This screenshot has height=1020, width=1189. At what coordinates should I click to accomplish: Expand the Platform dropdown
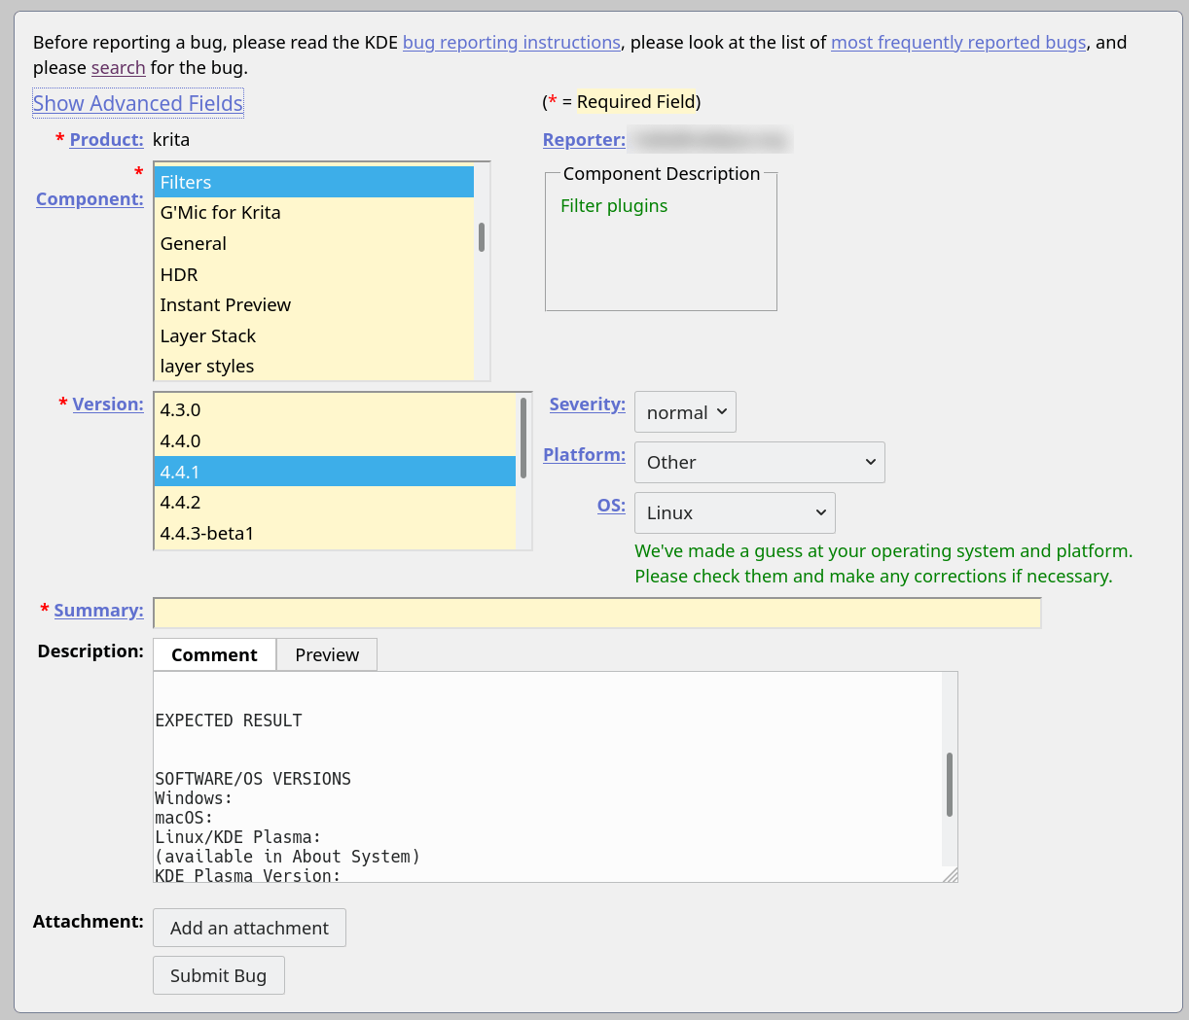[x=759, y=463]
